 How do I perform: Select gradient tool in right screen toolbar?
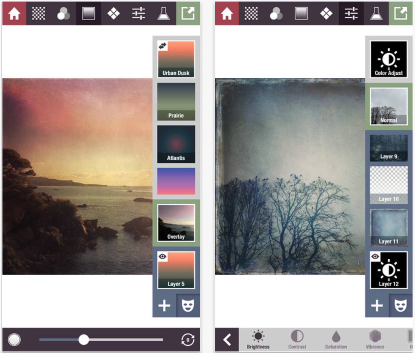point(301,13)
